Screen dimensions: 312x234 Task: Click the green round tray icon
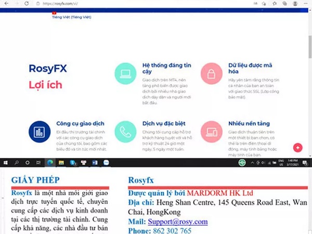pos(242,163)
